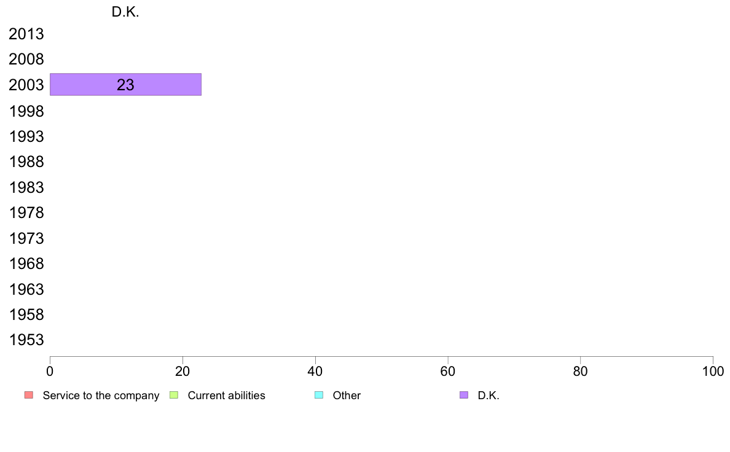Click the purple 2003 bar labeled 23
This screenshot has width=730, height=452.
click(x=126, y=84)
